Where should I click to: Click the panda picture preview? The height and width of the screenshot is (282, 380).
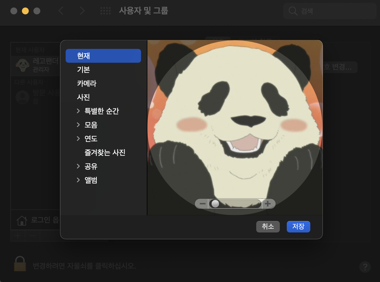(235, 128)
